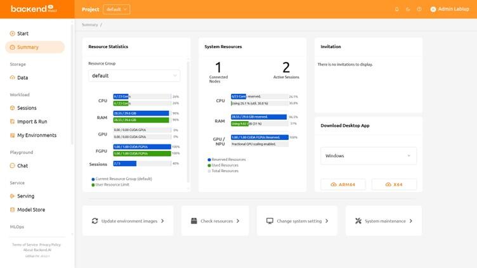
Task: Go to the Sessions menu item
Action: click(35, 108)
